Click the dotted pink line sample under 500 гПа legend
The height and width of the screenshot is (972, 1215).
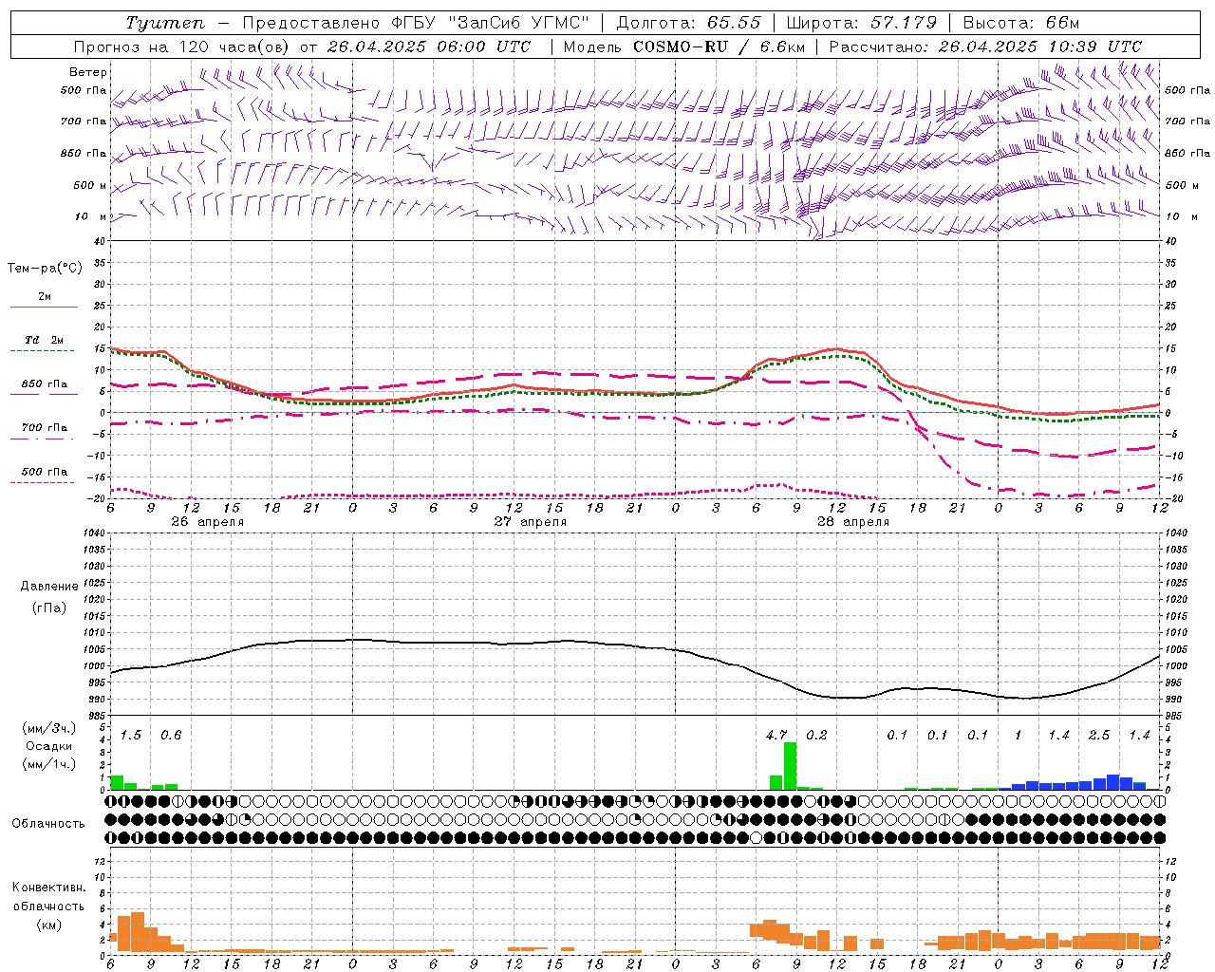pyautogui.click(x=44, y=482)
